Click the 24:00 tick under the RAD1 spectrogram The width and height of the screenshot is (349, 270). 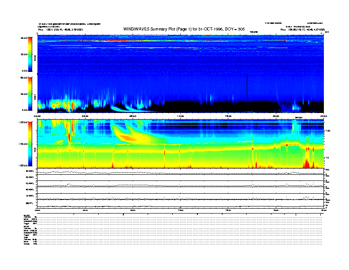(x=323, y=116)
